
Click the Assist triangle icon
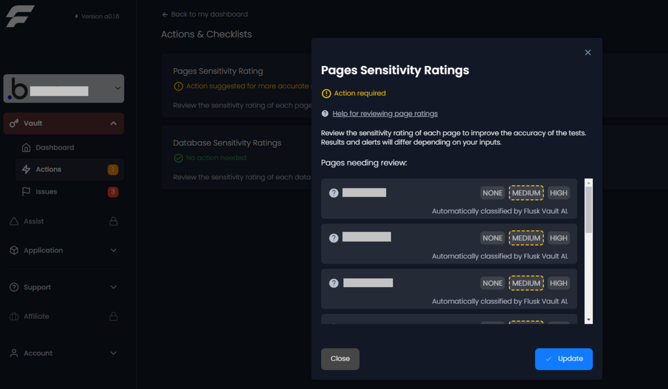pyautogui.click(x=14, y=221)
